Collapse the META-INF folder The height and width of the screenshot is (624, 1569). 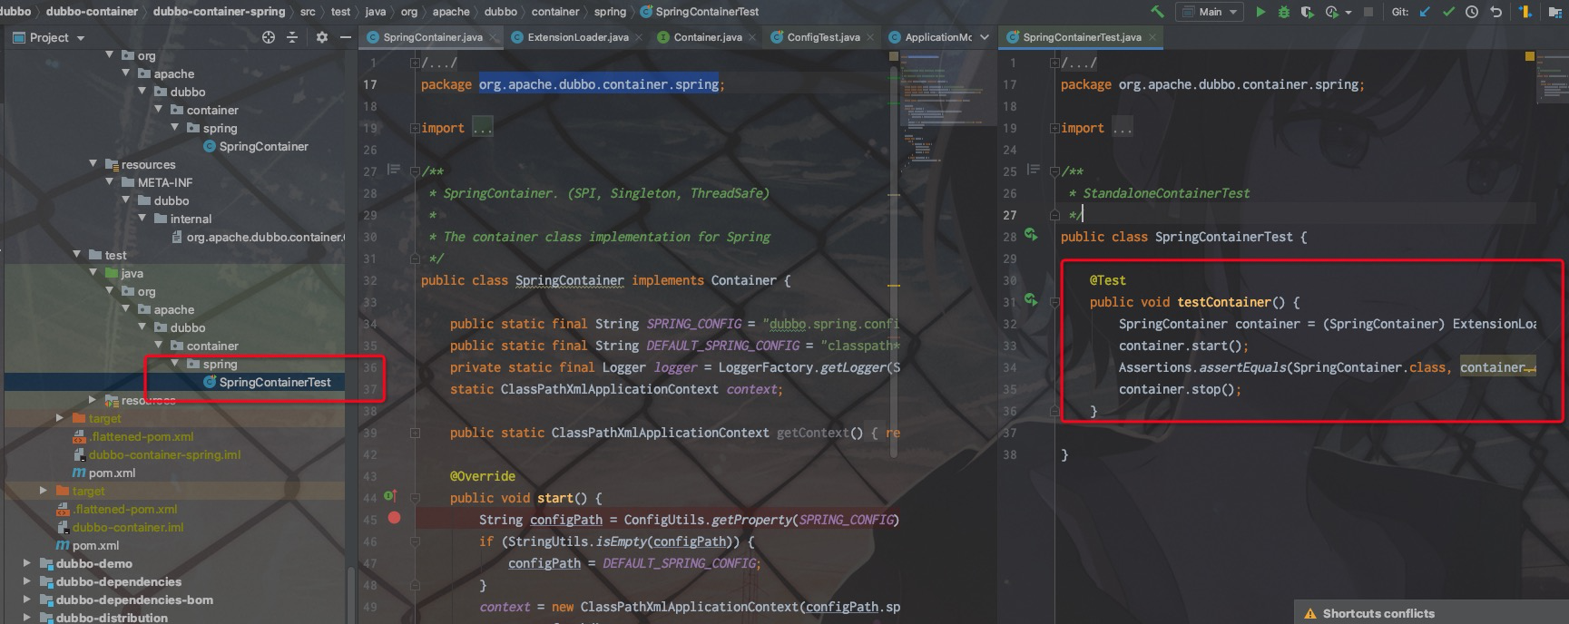[111, 182]
